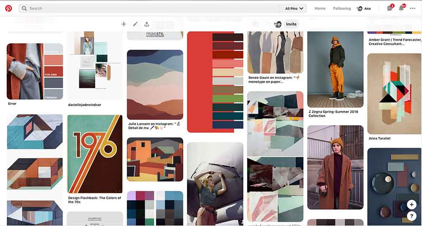Click the pink swatch in palette pin
Screen dimensions: 422x226
point(228,64)
